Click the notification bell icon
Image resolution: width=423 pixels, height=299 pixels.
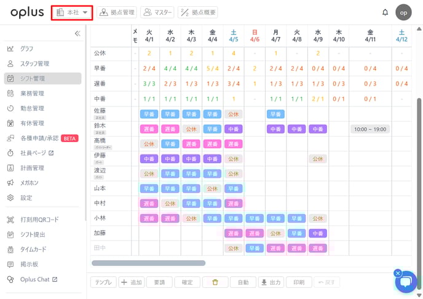(385, 12)
